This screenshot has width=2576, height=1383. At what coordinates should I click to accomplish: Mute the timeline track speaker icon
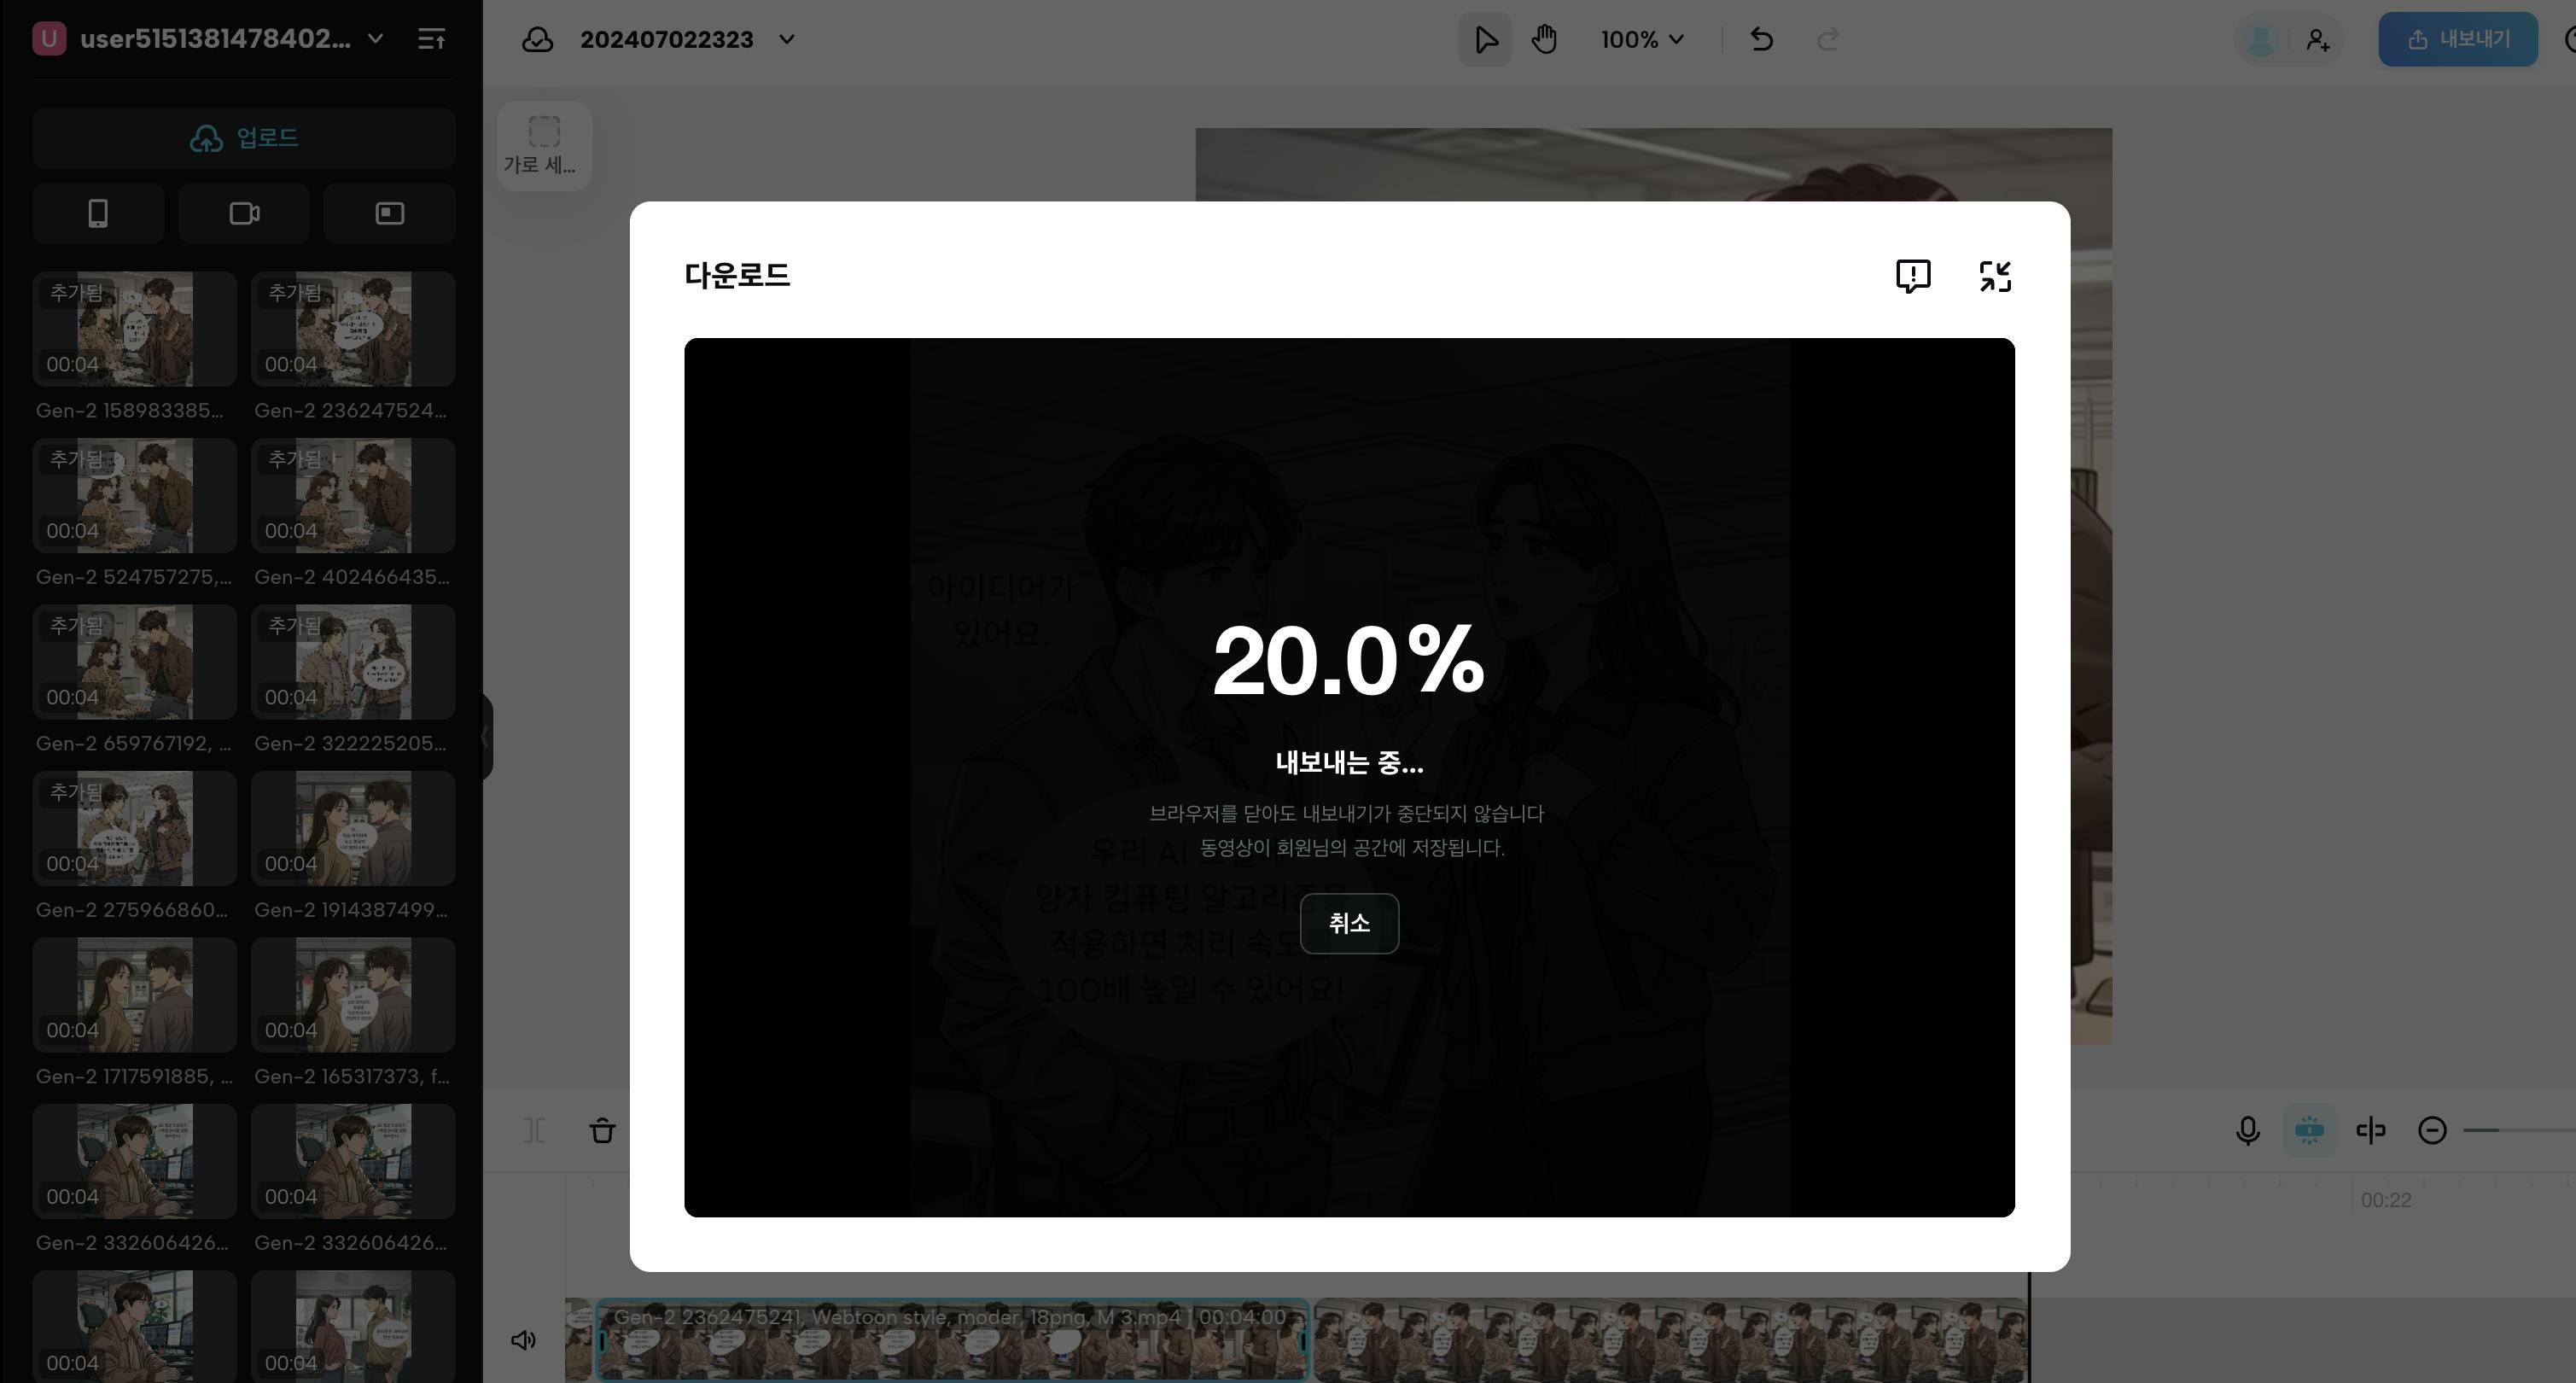click(523, 1340)
